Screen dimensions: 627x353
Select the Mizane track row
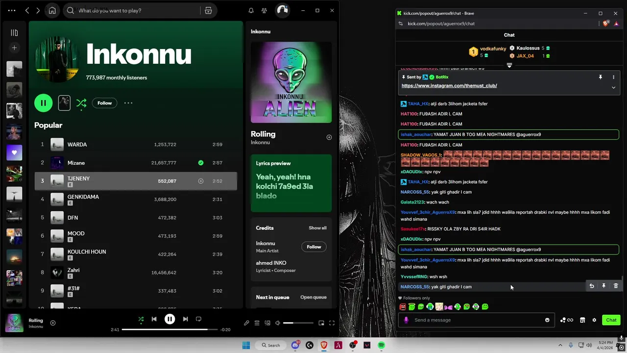tap(136, 163)
